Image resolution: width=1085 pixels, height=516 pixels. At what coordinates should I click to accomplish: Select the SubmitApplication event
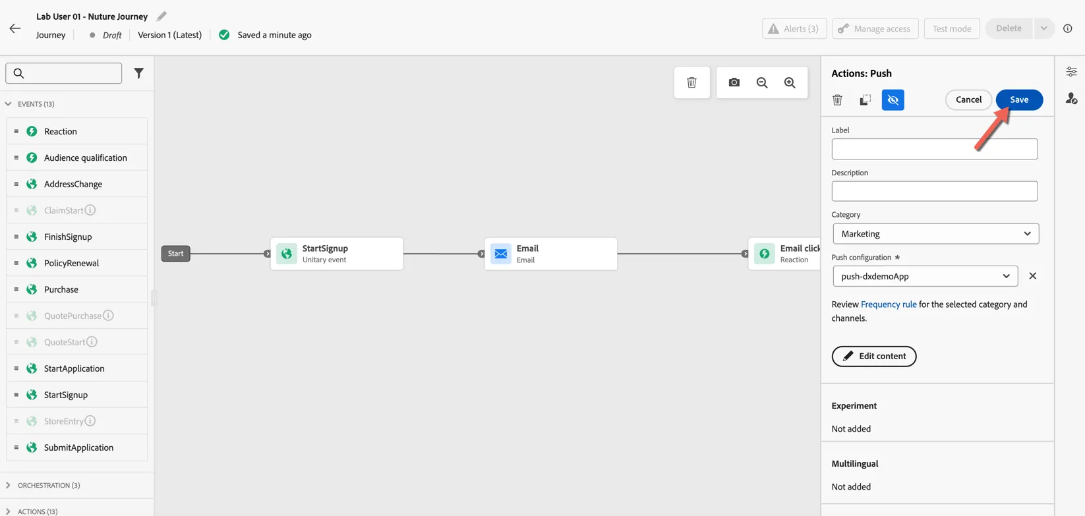77,447
